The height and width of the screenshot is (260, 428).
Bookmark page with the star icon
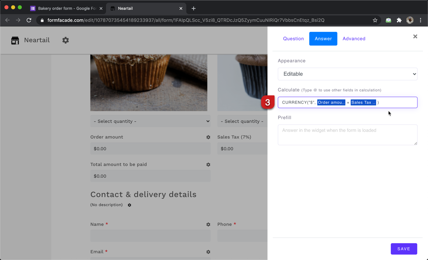(375, 20)
